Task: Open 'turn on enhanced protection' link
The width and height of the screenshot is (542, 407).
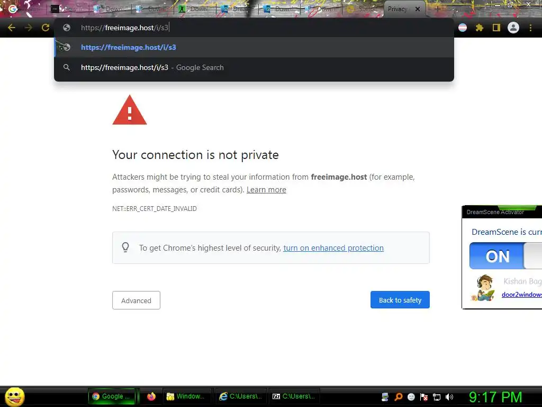Action: click(x=333, y=248)
